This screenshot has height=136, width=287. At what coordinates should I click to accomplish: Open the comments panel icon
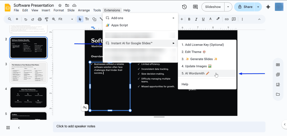(195, 7)
